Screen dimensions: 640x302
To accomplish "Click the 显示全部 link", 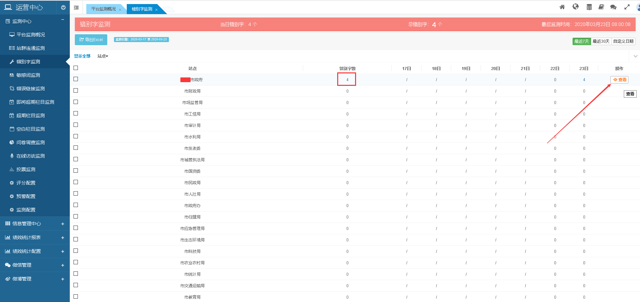I will pos(82,56).
